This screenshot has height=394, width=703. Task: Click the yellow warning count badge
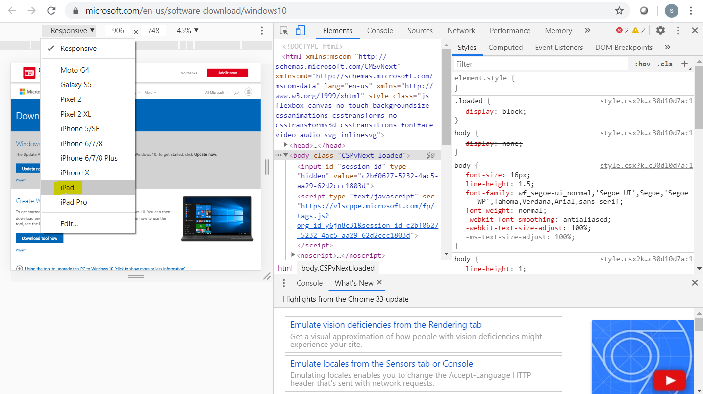click(639, 30)
